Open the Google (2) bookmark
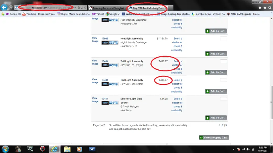The height and width of the screenshot is (153, 273). [113, 14]
